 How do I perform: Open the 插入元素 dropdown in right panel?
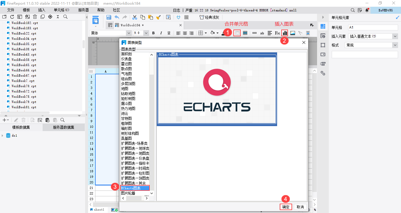[x=395, y=36]
